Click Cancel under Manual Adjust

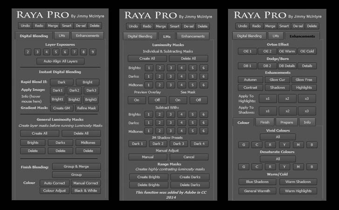[189, 157]
